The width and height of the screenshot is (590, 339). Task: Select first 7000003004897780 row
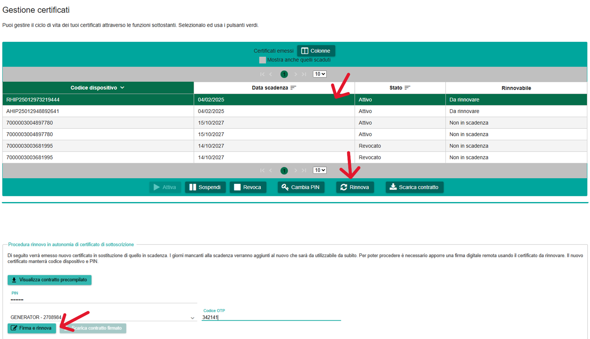pos(295,123)
